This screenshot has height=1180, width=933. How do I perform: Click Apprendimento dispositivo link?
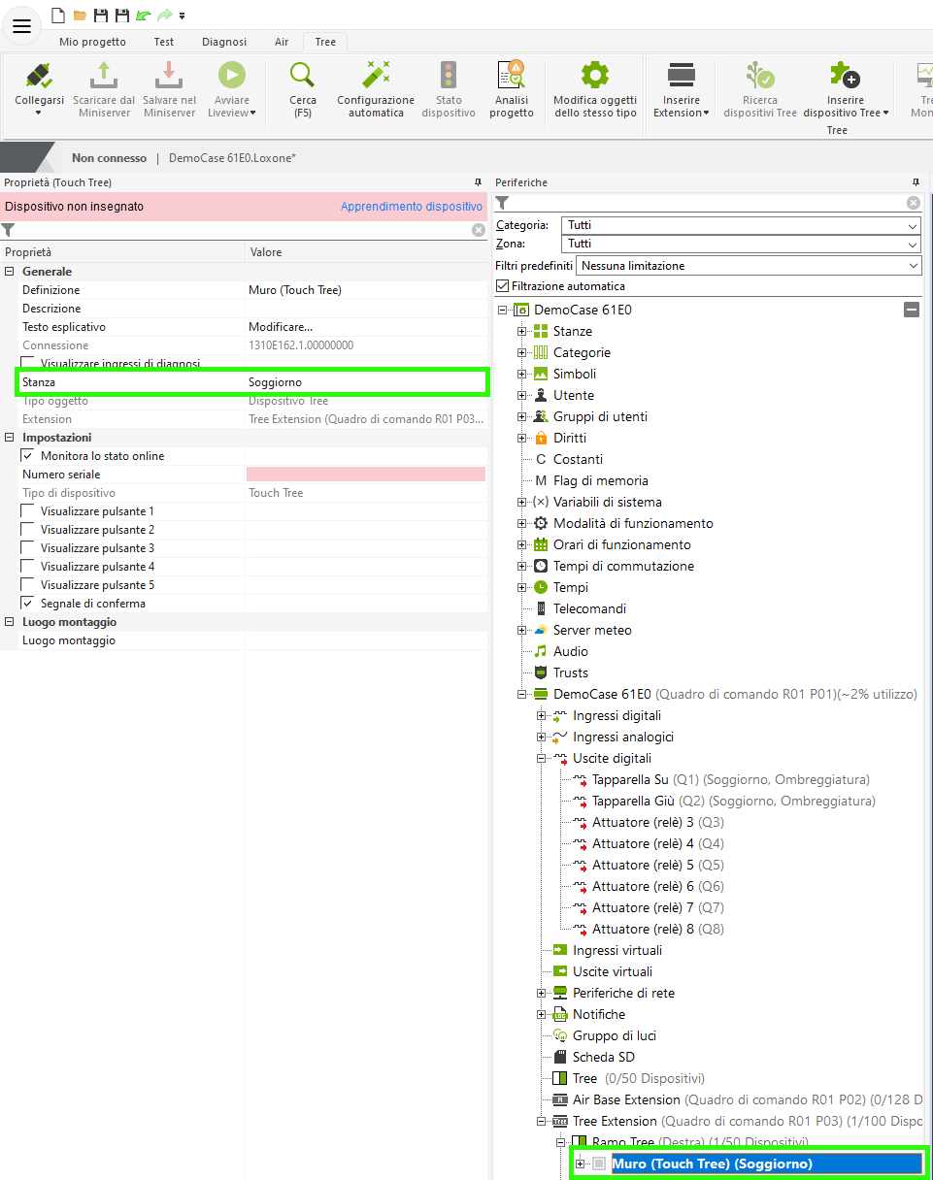(411, 207)
